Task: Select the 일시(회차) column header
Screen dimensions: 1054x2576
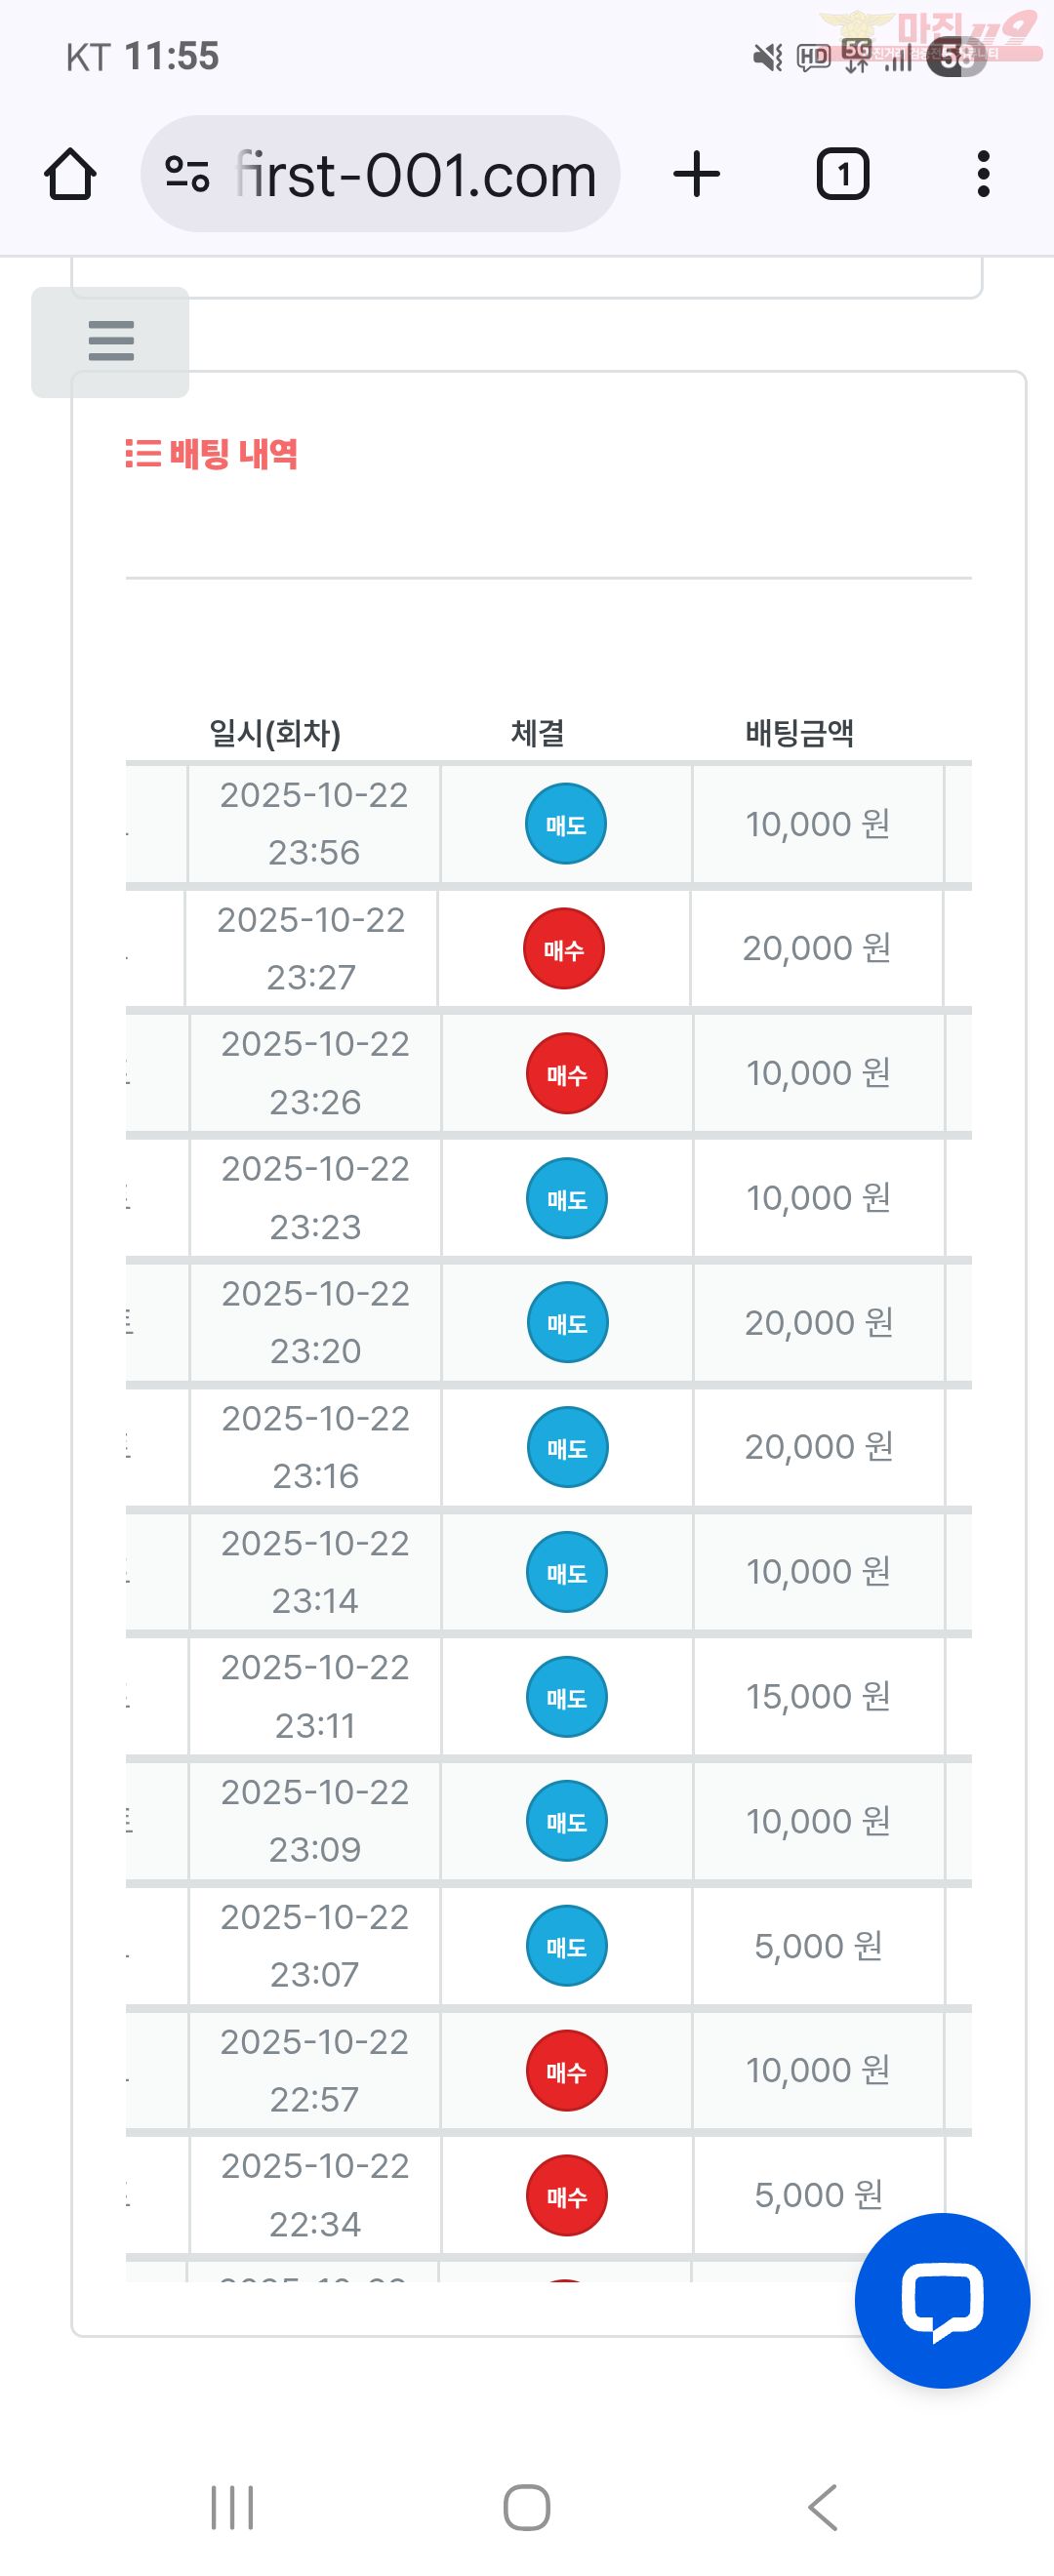Action: coord(274,733)
